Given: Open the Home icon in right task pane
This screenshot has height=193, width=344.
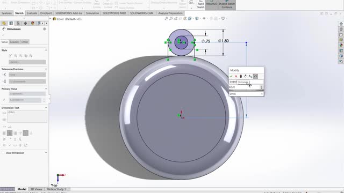Looking at the screenshot, I should click(x=341, y=24).
